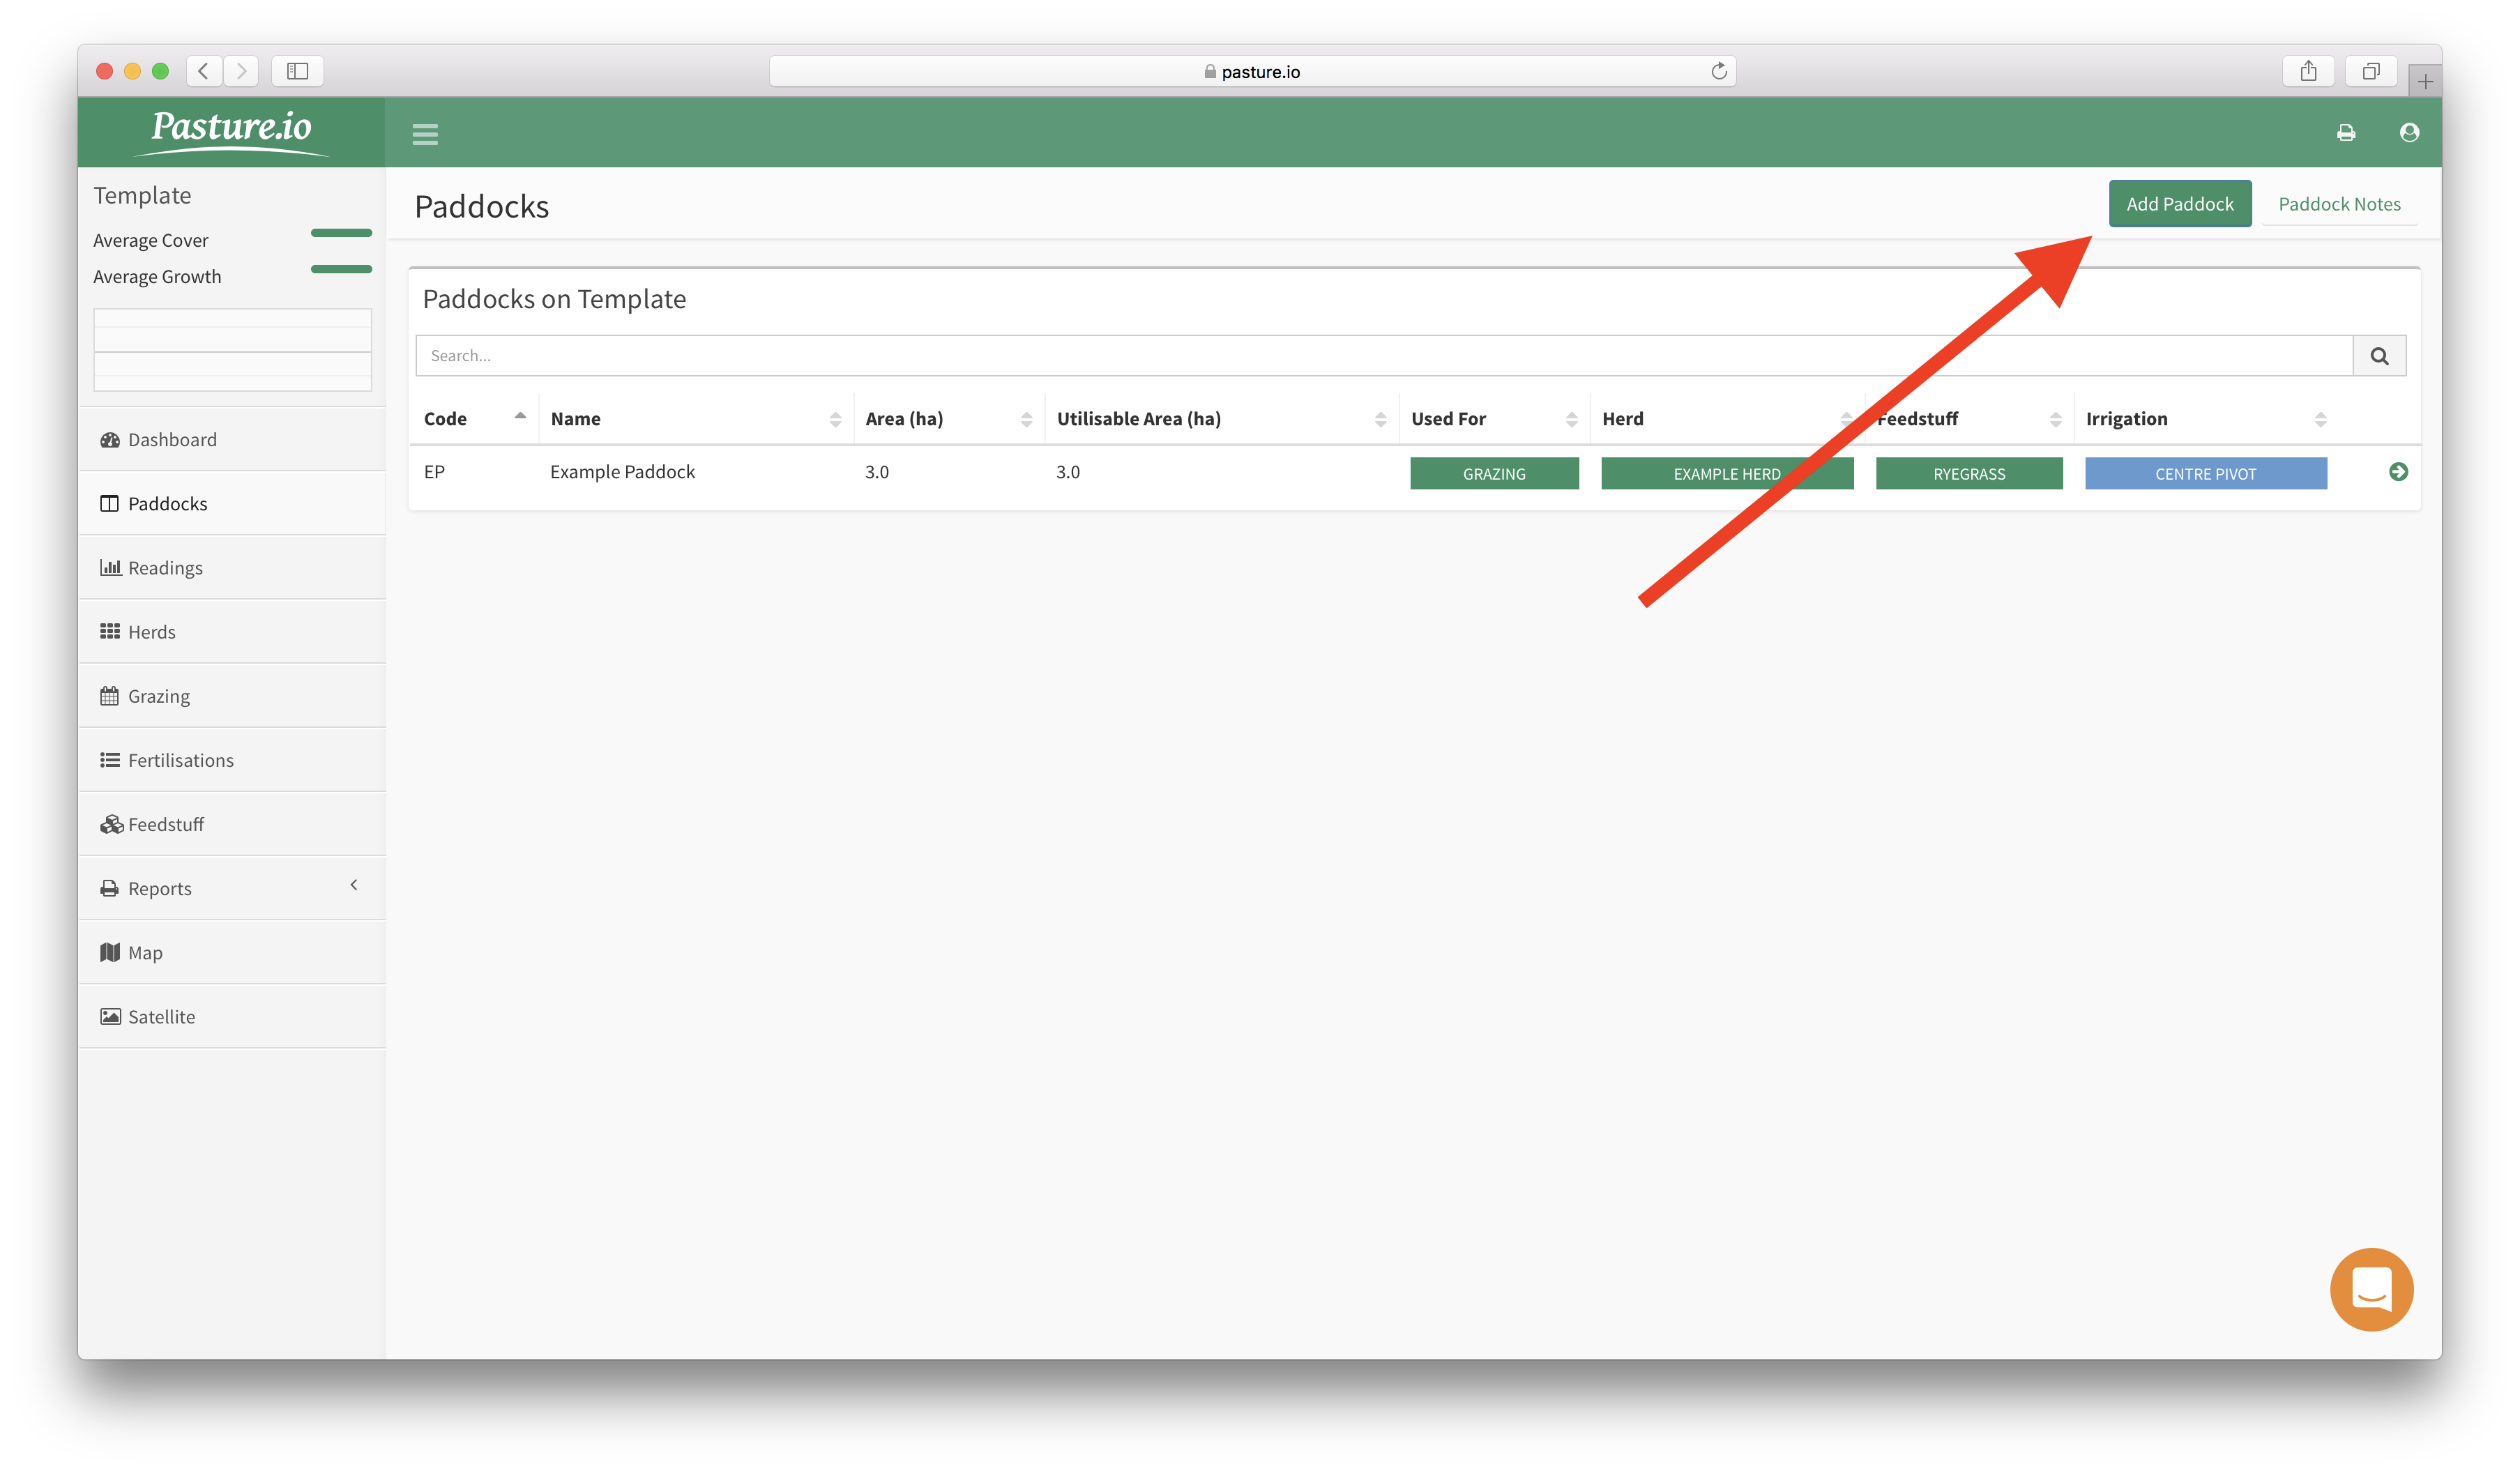
Task: Open Paddock Notes
Action: (x=2339, y=204)
